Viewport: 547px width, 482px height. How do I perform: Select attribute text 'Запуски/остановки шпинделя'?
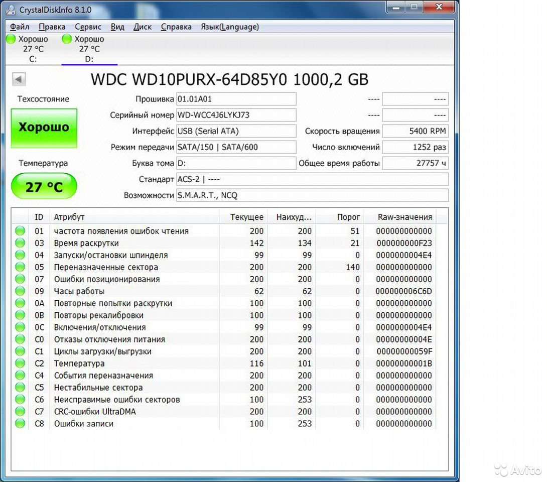coord(110,255)
